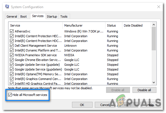Screen dimensions: 166x113
Task: Select Intel(R) Graphics Command Center service name
Action: [x=38, y=79]
